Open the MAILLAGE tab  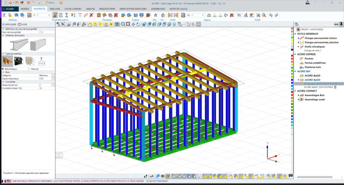coord(55,9)
